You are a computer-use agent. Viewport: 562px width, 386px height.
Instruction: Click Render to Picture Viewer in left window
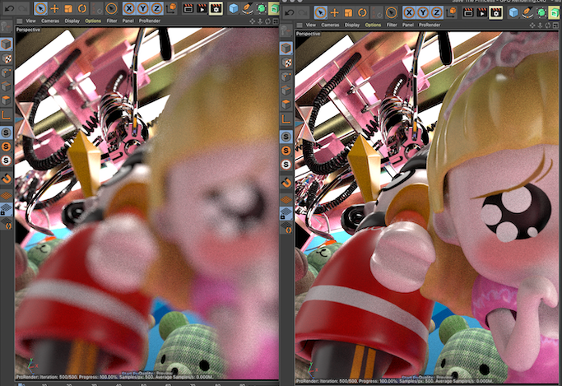pos(202,8)
